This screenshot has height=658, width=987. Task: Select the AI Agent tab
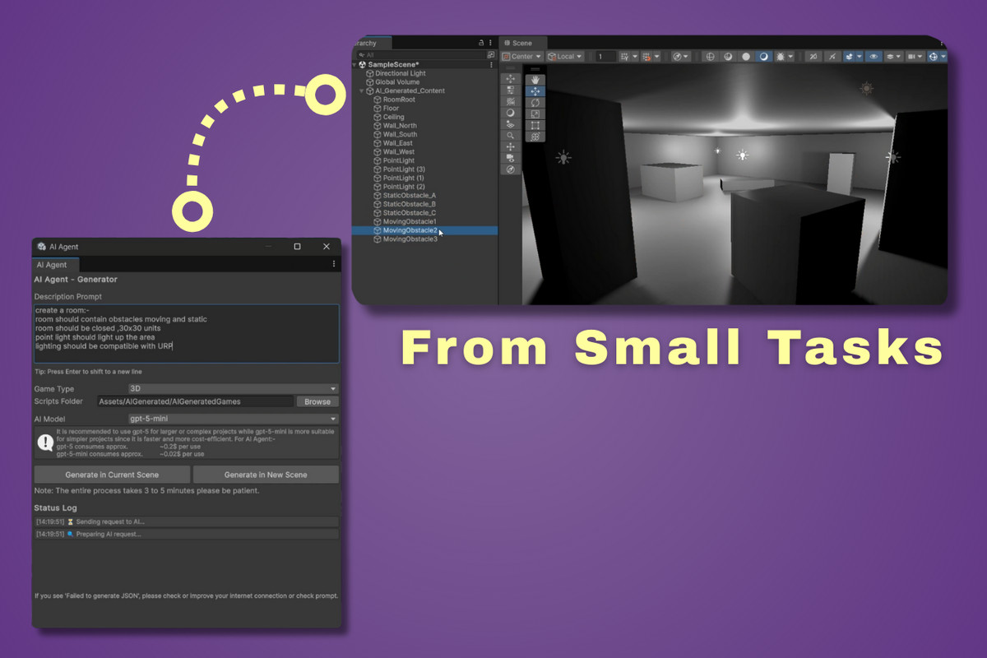click(x=52, y=265)
